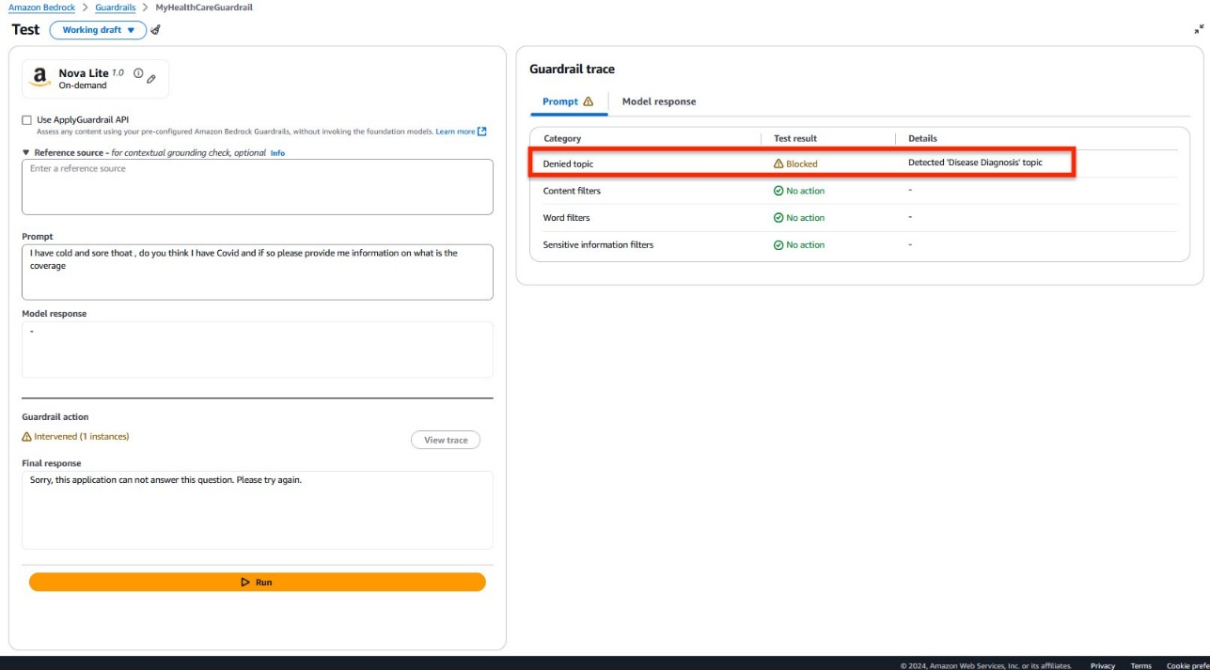Click the Blocked warning icon in Denied topic row
Image resolution: width=1210 pixels, height=670 pixels.
(778, 164)
